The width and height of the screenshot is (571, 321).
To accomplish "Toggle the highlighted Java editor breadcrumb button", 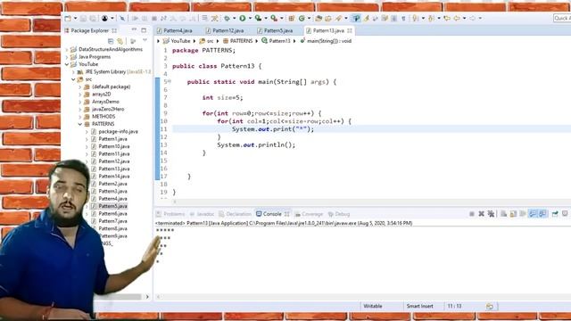I will click(356, 18).
